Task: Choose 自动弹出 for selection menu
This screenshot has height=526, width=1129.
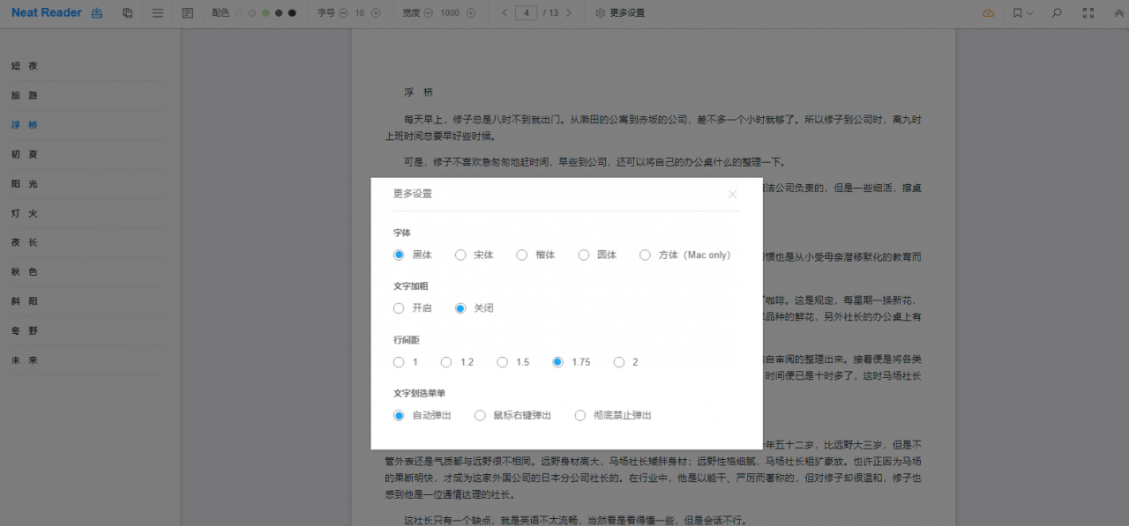Action: click(x=399, y=415)
